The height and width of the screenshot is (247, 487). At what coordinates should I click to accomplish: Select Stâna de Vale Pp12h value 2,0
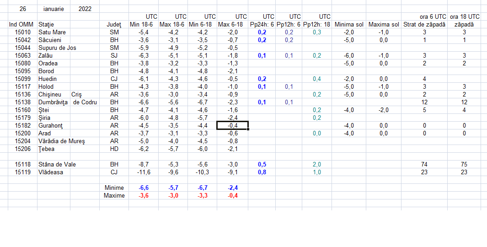[x=316, y=164]
